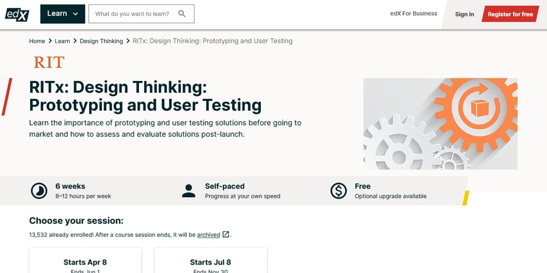Open the Learn dropdown menu
Image resolution: width=547 pixels, height=273 pixels.
(x=62, y=14)
